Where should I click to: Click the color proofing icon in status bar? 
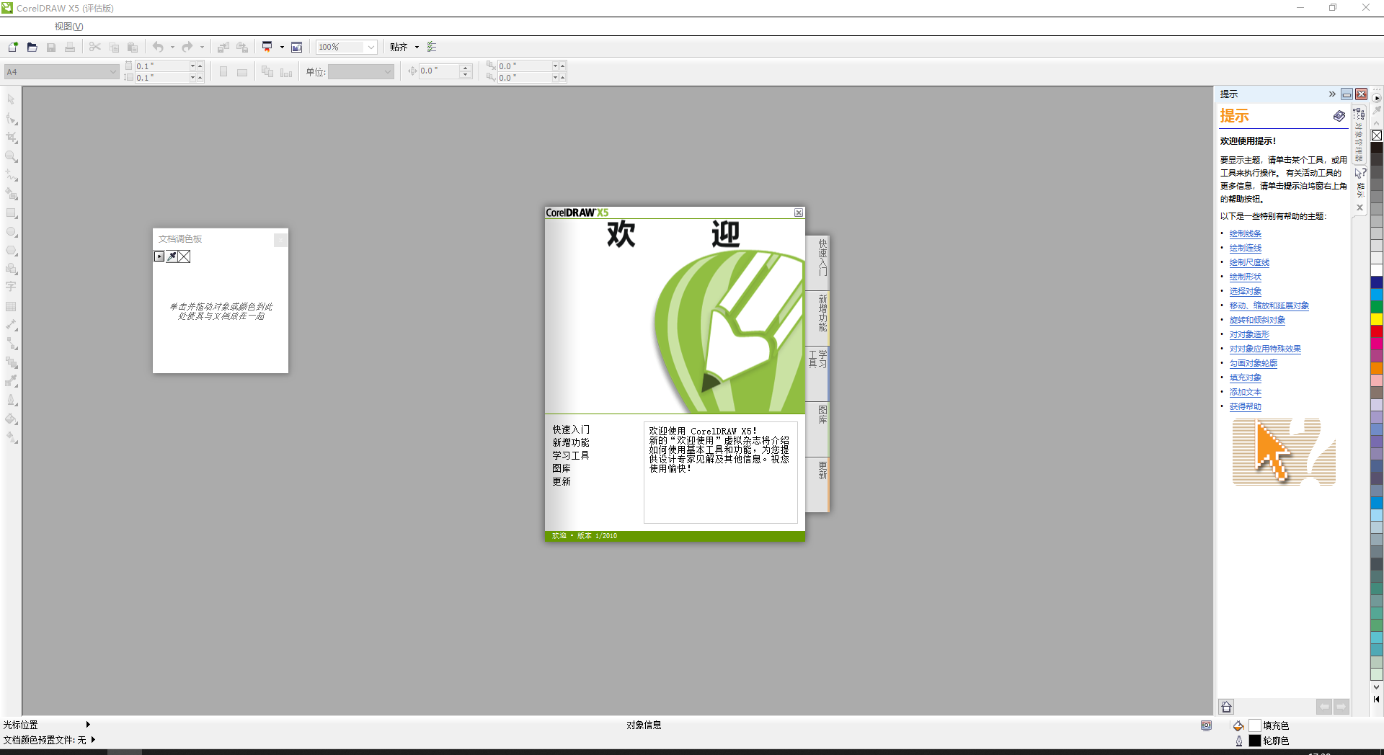click(1206, 725)
